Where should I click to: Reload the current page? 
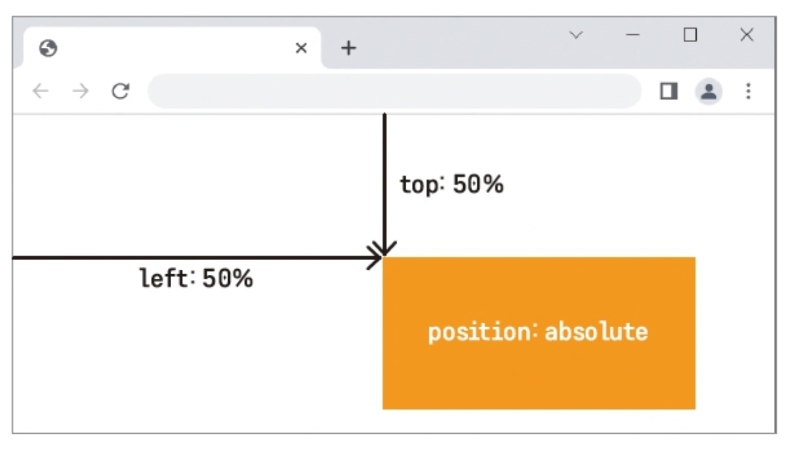point(120,91)
